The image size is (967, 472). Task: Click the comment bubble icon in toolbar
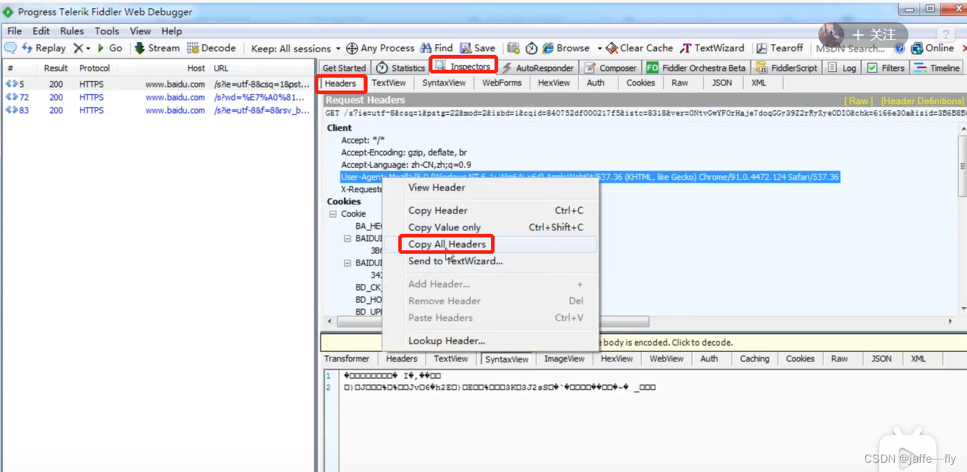click(x=11, y=48)
